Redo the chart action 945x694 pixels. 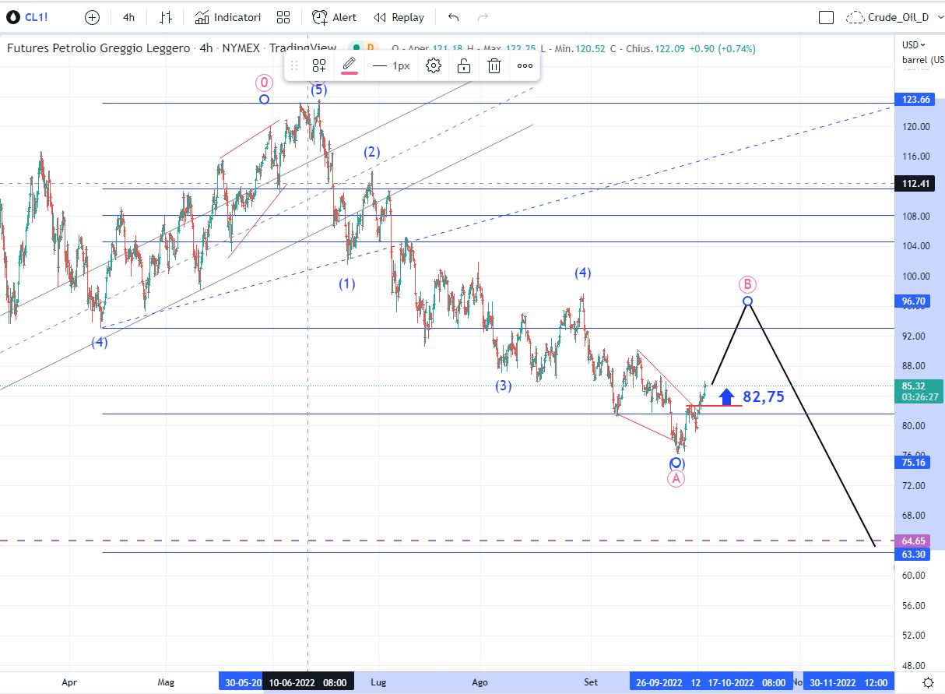tap(483, 17)
